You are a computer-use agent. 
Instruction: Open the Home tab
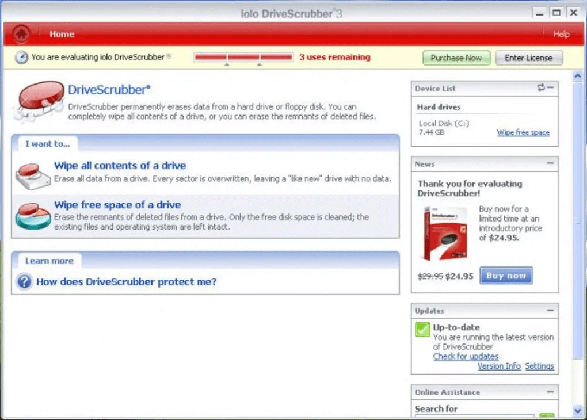(x=62, y=34)
